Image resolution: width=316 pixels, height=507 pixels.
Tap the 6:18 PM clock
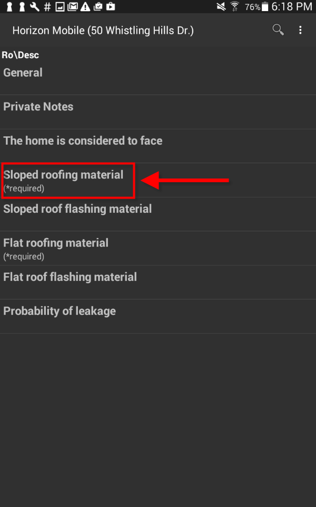[292, 7]
